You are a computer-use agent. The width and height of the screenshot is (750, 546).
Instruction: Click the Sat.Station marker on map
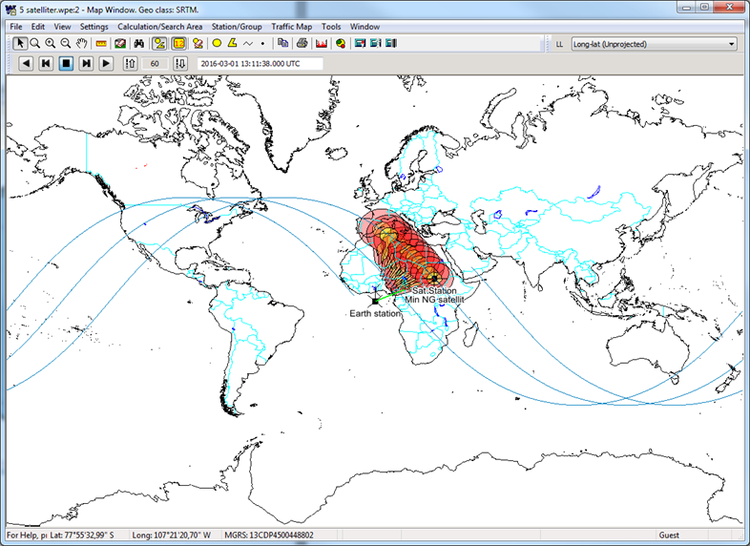(434, 278)
